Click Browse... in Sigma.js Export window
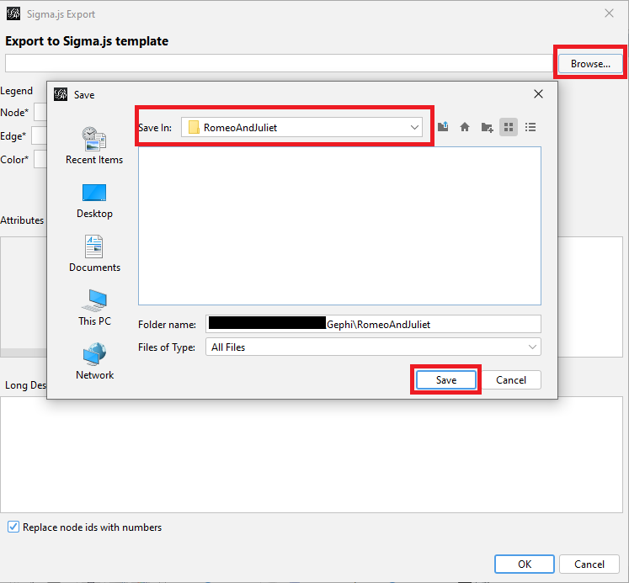Screen dimensions: 629x583 pyautogui.click(x=590, y=64)
